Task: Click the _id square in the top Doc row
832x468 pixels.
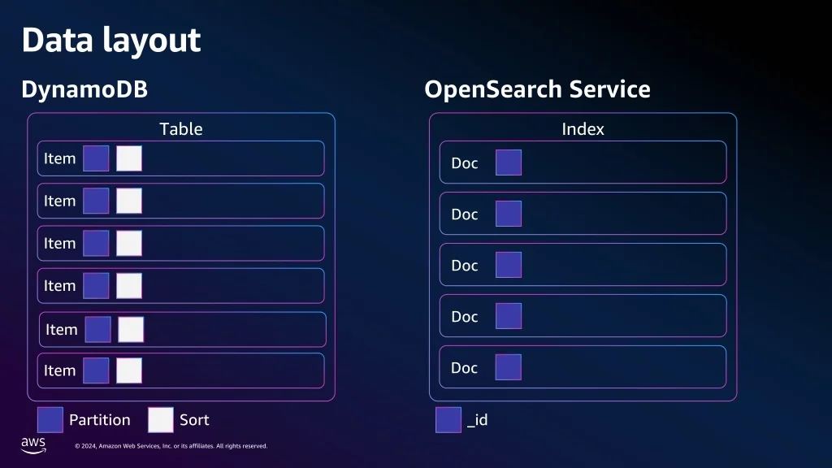Action: (509, 162)
